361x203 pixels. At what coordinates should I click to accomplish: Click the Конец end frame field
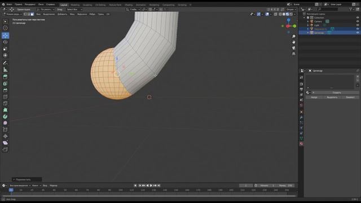(285, 186)
